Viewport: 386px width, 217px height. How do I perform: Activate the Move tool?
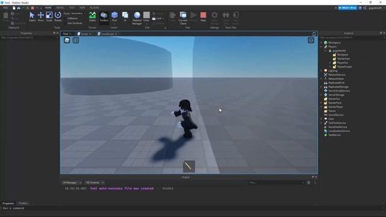40,17
